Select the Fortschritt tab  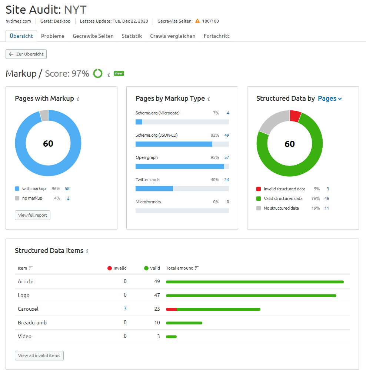click(216, 36)
